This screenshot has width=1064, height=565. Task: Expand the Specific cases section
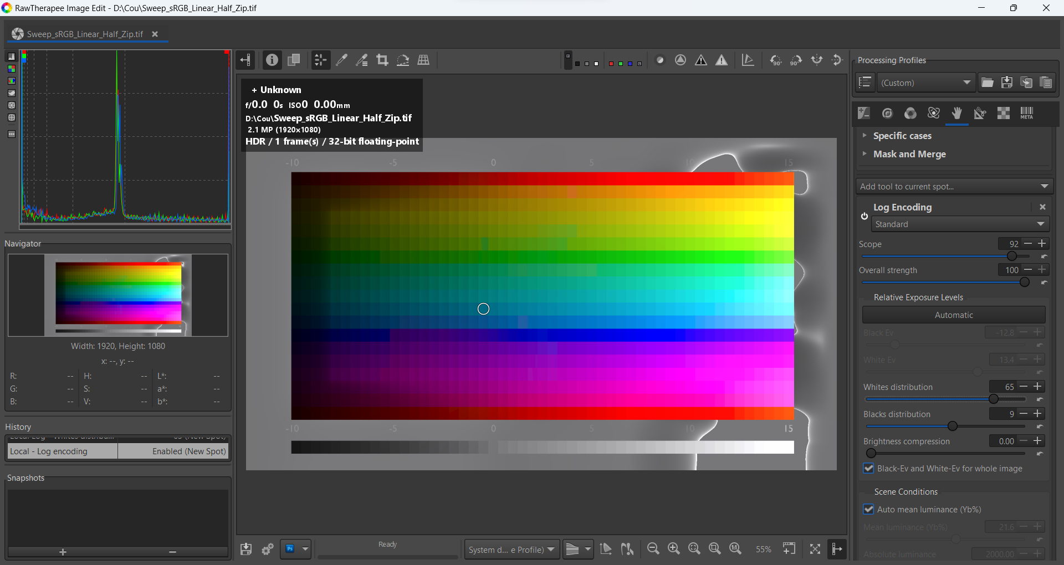pos(902,136)
